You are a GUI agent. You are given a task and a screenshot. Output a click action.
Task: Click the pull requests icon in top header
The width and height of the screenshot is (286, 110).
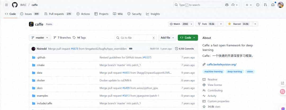coord(265,5)
